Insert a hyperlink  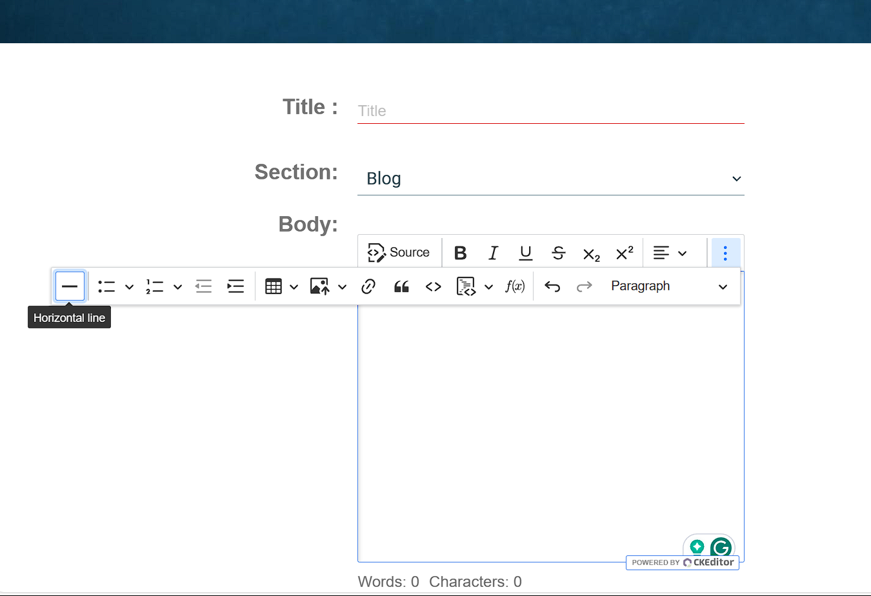point(368,286)
